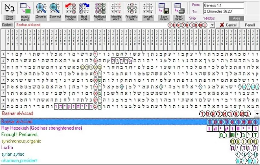Select the 'chairman,president' code entry
Viewport: 260px width, 165px height.
coord(130,160)
